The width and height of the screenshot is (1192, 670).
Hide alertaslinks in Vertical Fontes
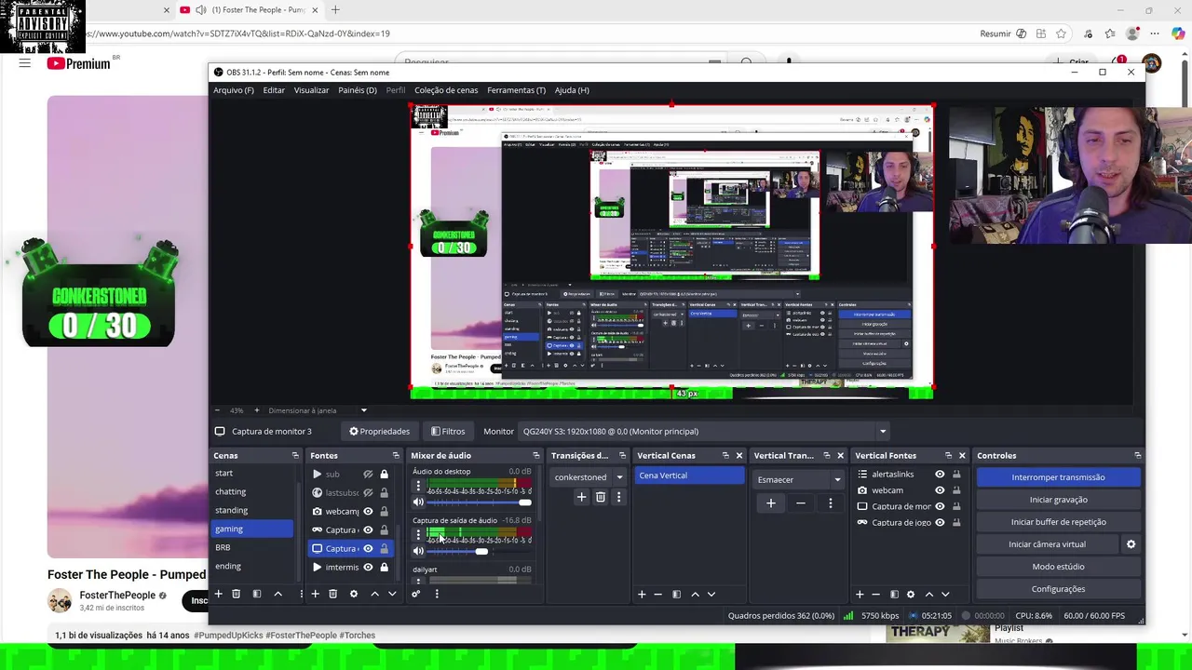coord(940,475)
